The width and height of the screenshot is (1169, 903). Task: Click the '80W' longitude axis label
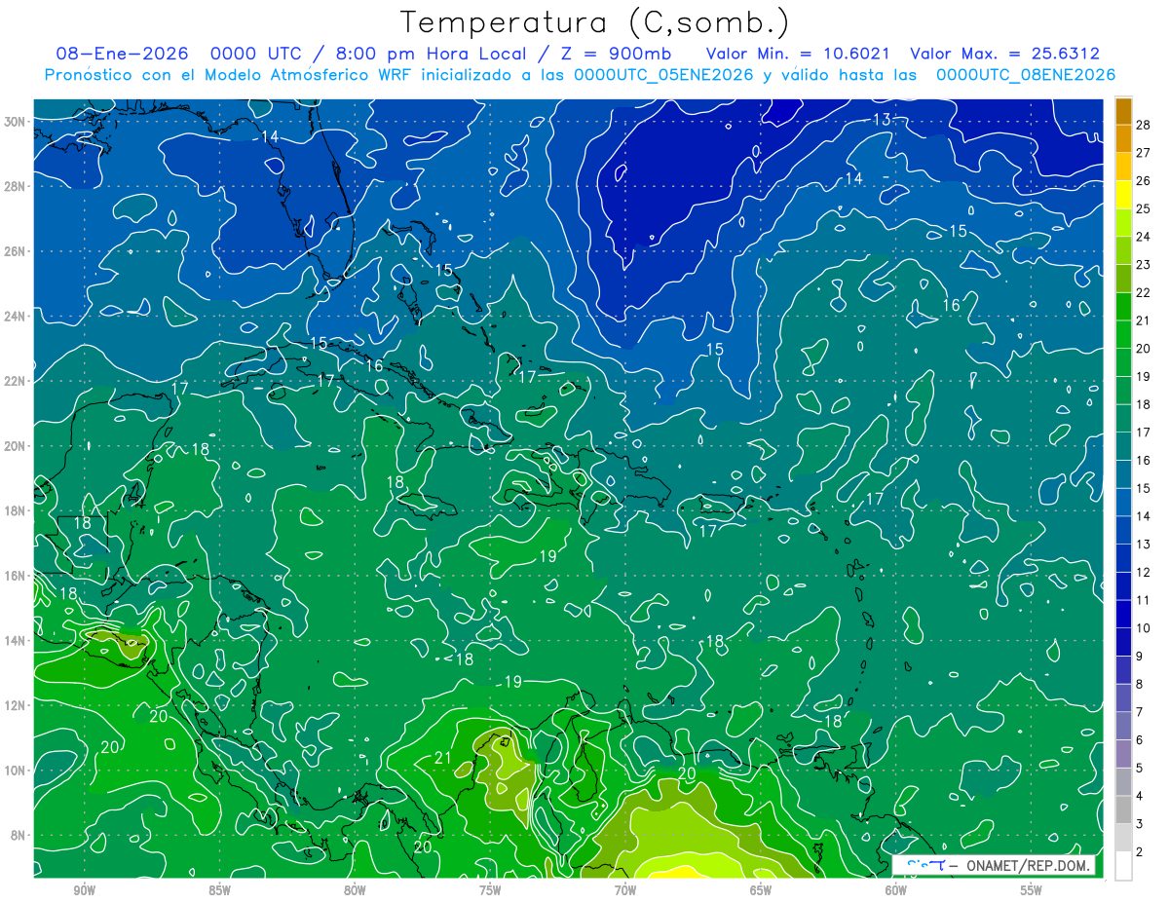pos(356,890)
